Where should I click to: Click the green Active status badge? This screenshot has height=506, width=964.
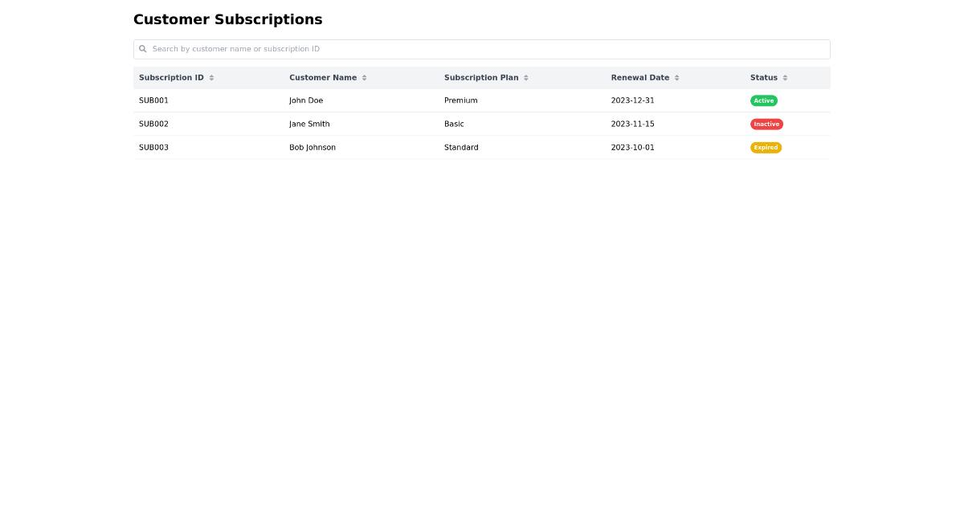tap(764, 100)
